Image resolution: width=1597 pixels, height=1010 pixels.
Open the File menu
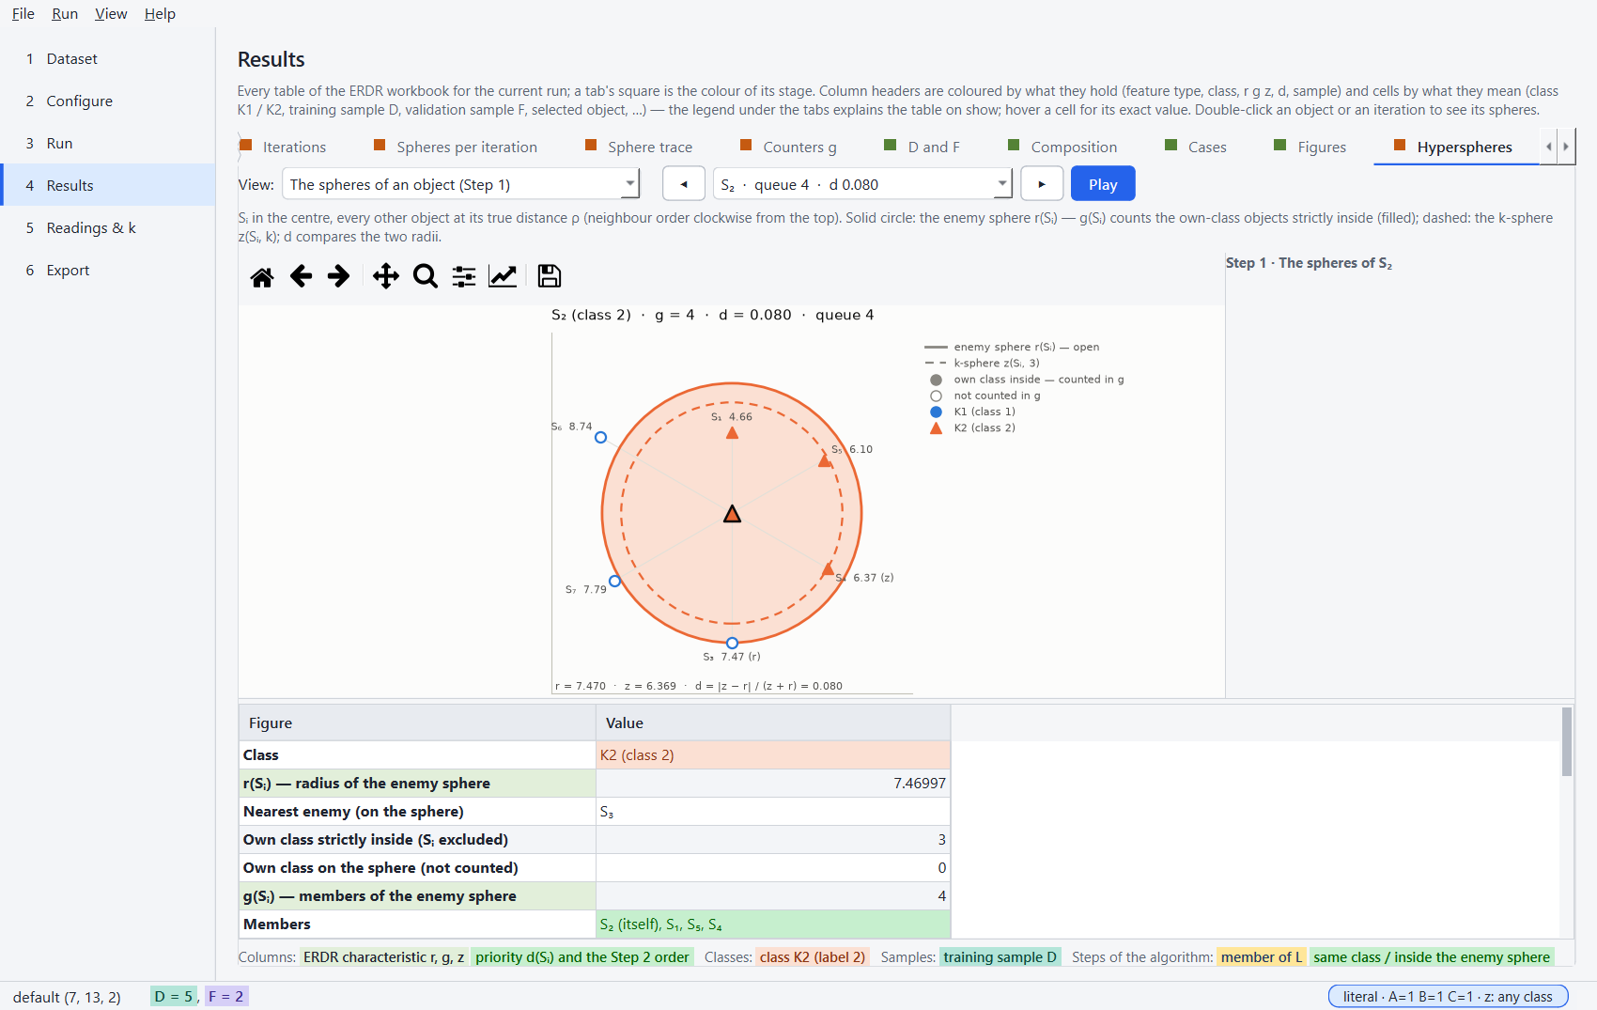(x=23, y=13)
